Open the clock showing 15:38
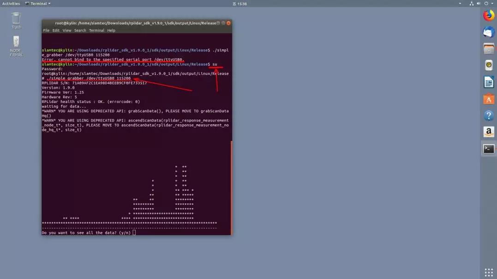This screenshot has width=497, height=279. [240, 4]
